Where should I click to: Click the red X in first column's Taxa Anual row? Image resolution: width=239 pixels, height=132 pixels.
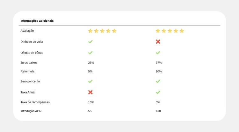[x=90, y=92]
